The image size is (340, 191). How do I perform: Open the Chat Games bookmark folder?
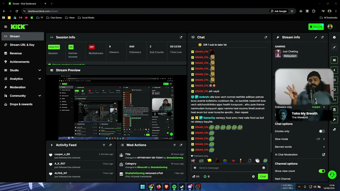coord(54,18)
